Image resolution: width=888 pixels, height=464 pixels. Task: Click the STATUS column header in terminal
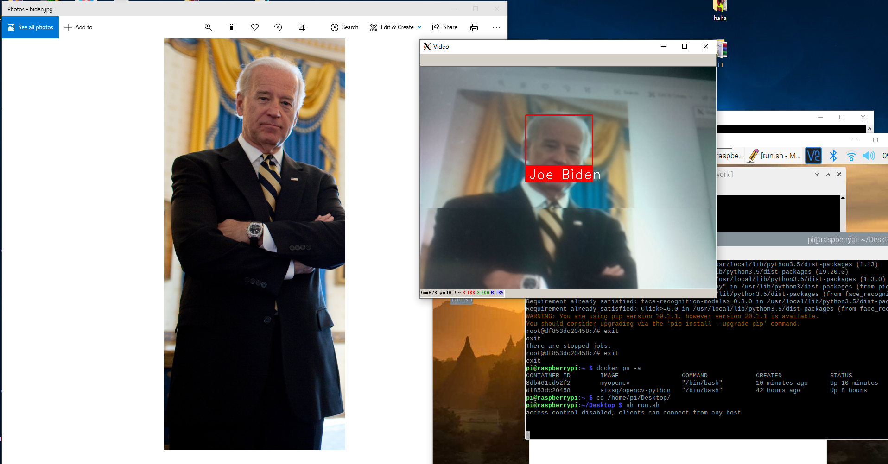pos(841,376)
